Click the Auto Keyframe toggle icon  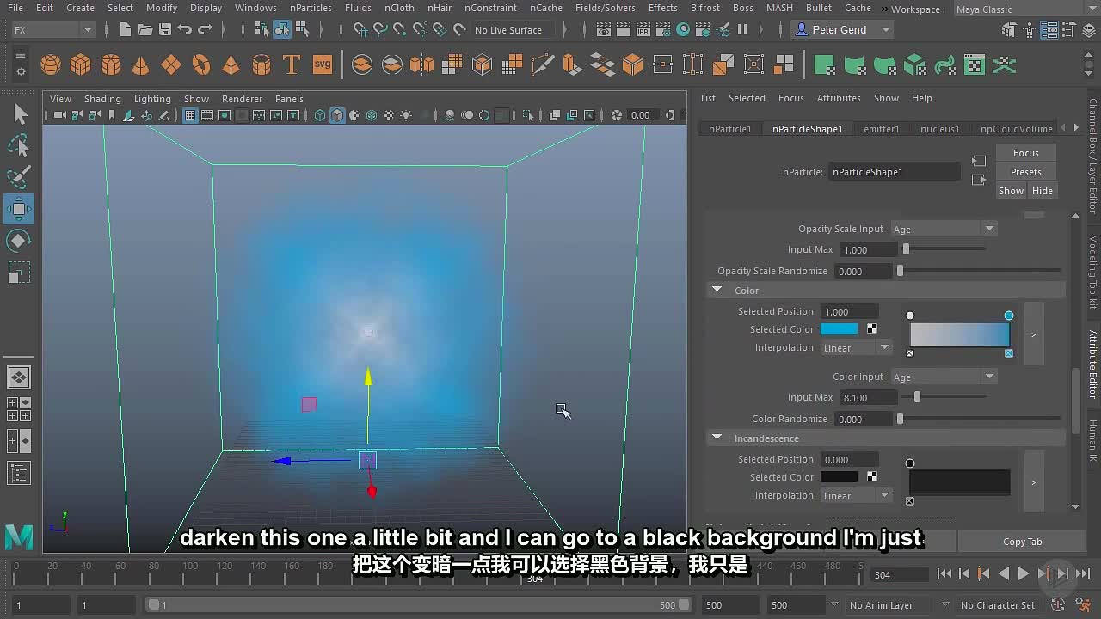[1058, 605]
